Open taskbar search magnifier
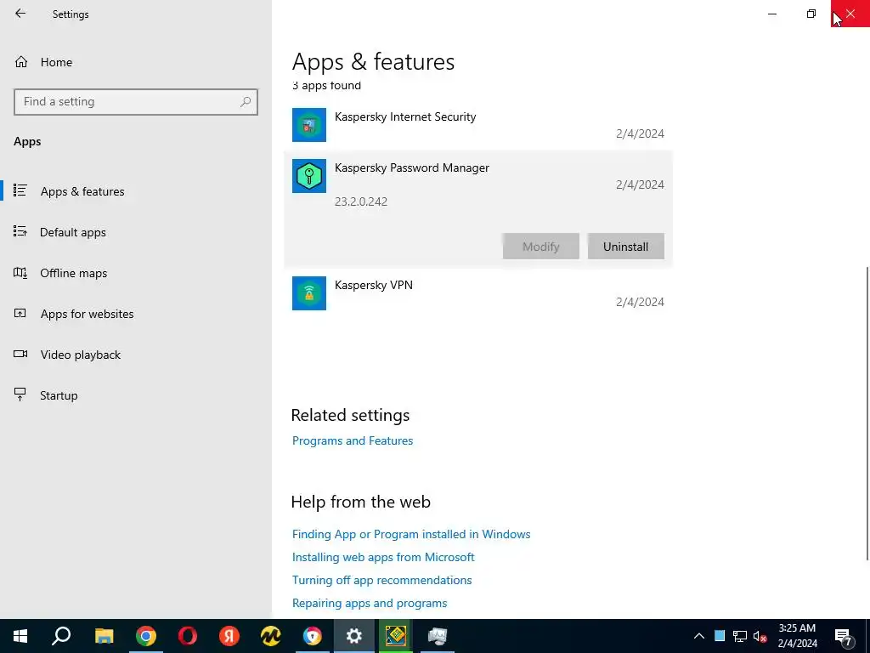This screenshot has width=870, height=653. (x=61, y=636)
